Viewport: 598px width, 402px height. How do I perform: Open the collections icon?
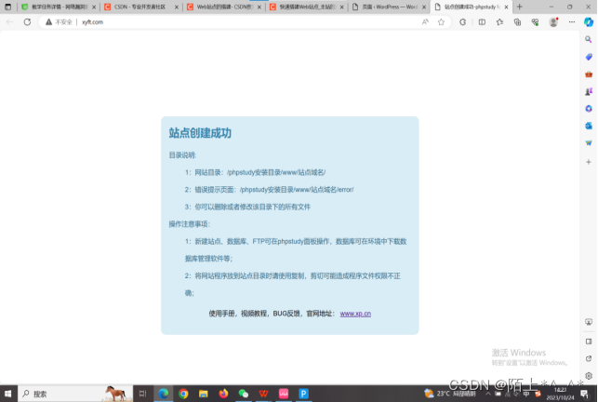[x=517, y=22]
